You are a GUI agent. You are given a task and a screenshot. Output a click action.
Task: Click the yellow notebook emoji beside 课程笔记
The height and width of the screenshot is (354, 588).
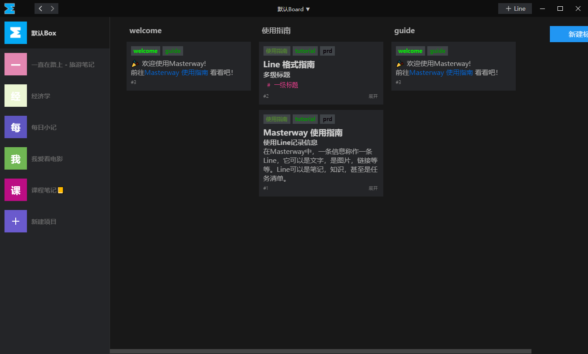pos(61,190)
